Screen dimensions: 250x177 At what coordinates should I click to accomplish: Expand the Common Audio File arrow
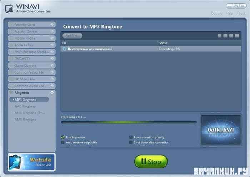click(52, 86)
